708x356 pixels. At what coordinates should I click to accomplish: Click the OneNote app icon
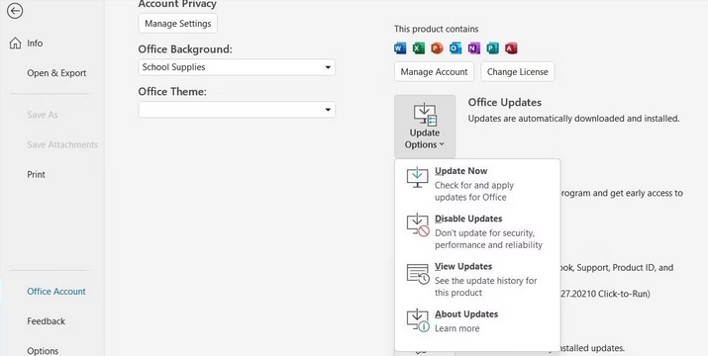click(473, 48)
